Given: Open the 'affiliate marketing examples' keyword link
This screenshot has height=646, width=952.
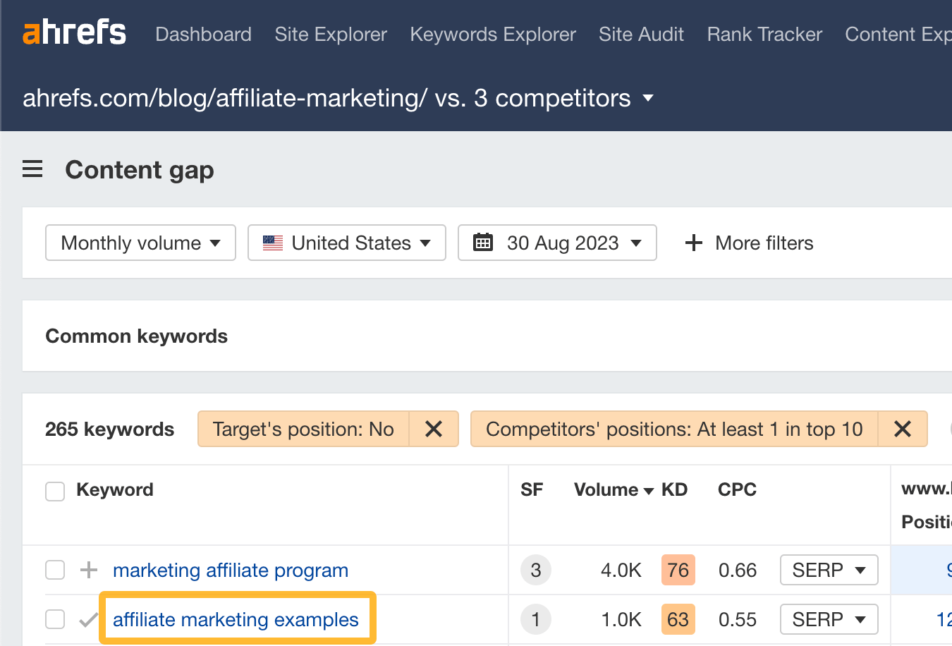Looking at the screenshot, I should click(237, 619).
